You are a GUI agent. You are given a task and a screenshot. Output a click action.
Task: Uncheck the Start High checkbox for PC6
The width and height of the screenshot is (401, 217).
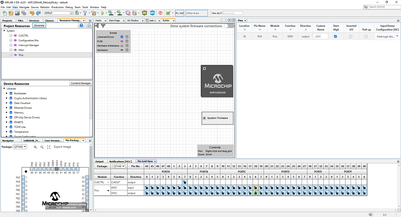pos(335,37)
